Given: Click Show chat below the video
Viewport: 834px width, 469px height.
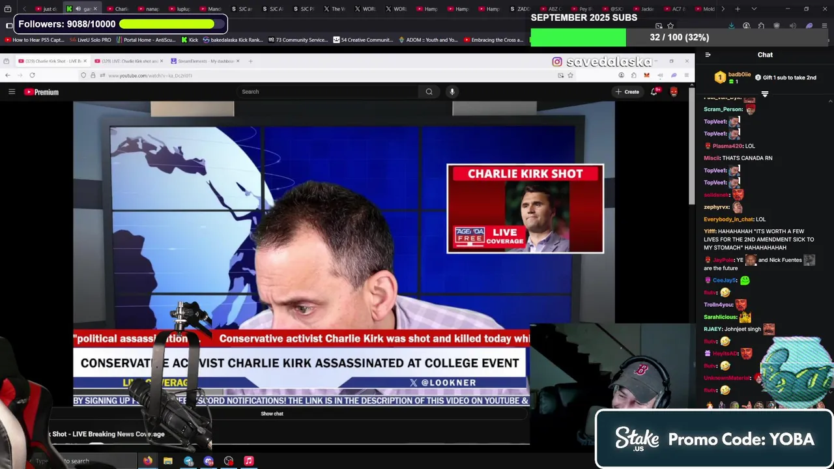Looking at the screenshot, I should [272, 414].
